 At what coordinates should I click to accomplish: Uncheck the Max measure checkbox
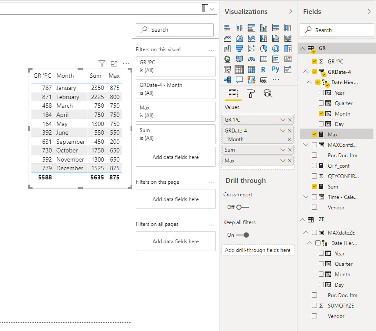coord(314,134)
